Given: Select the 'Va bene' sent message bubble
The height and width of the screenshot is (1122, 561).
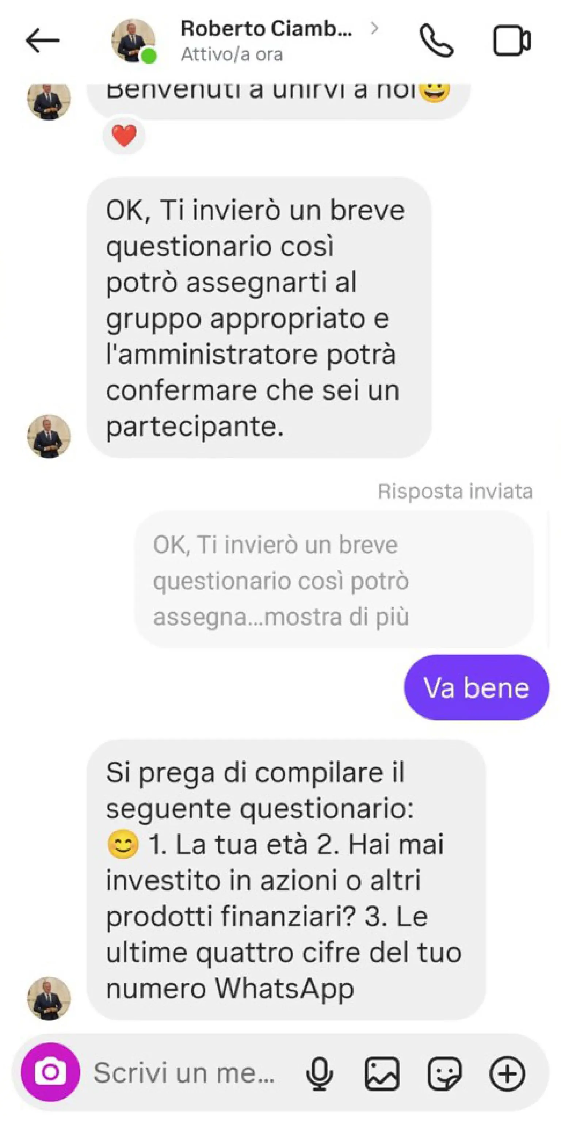Looking at the screenshot, I should click(x=477, y=687).
